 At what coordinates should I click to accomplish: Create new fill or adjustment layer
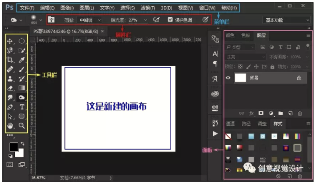click(x=271, y=113)
